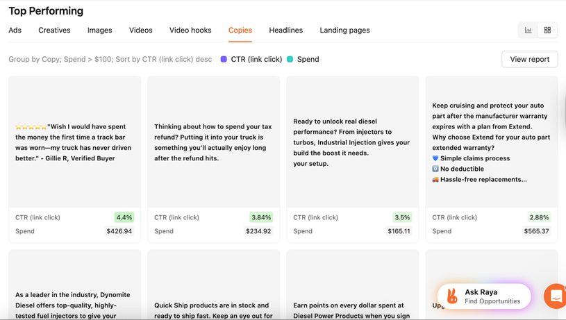Open the orange chat bubble icon
The height and width of the screenshot is (320, 566).
click(555, 296)
